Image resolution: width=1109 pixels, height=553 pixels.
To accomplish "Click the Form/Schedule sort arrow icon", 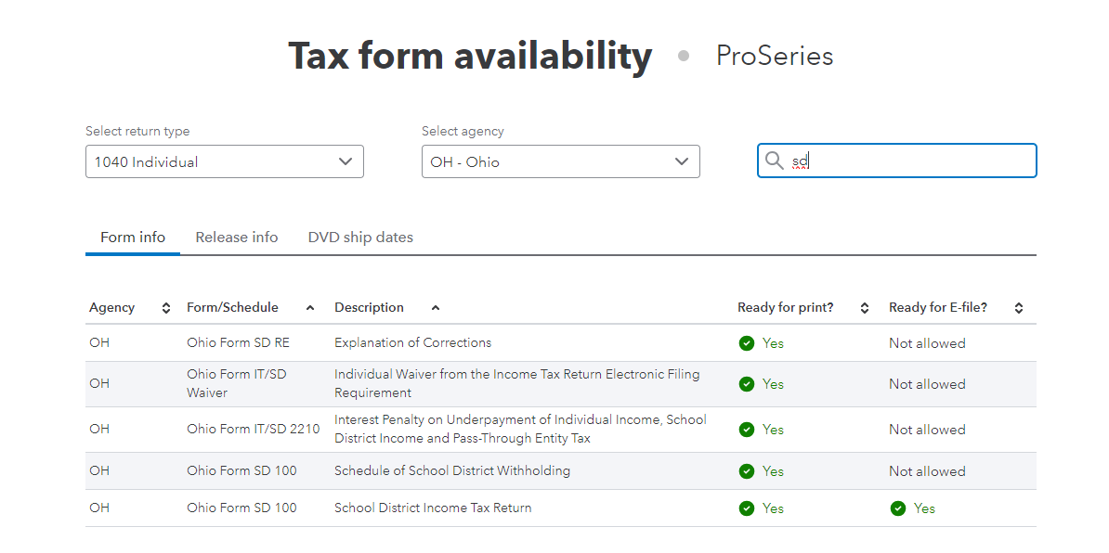I will [x=311, y=307].
